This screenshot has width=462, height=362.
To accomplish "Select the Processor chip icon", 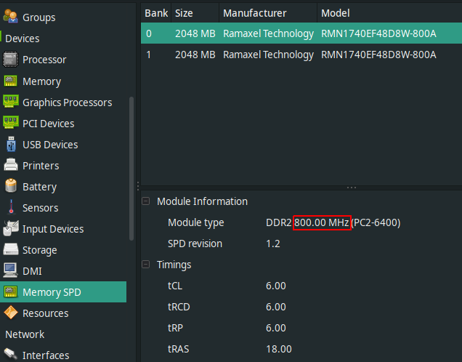I will [x=11, y=60].
